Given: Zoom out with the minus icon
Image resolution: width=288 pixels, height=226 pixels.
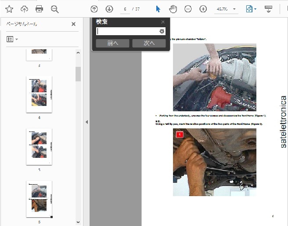Looking at the screenshot, I should [x=188, y=9].
